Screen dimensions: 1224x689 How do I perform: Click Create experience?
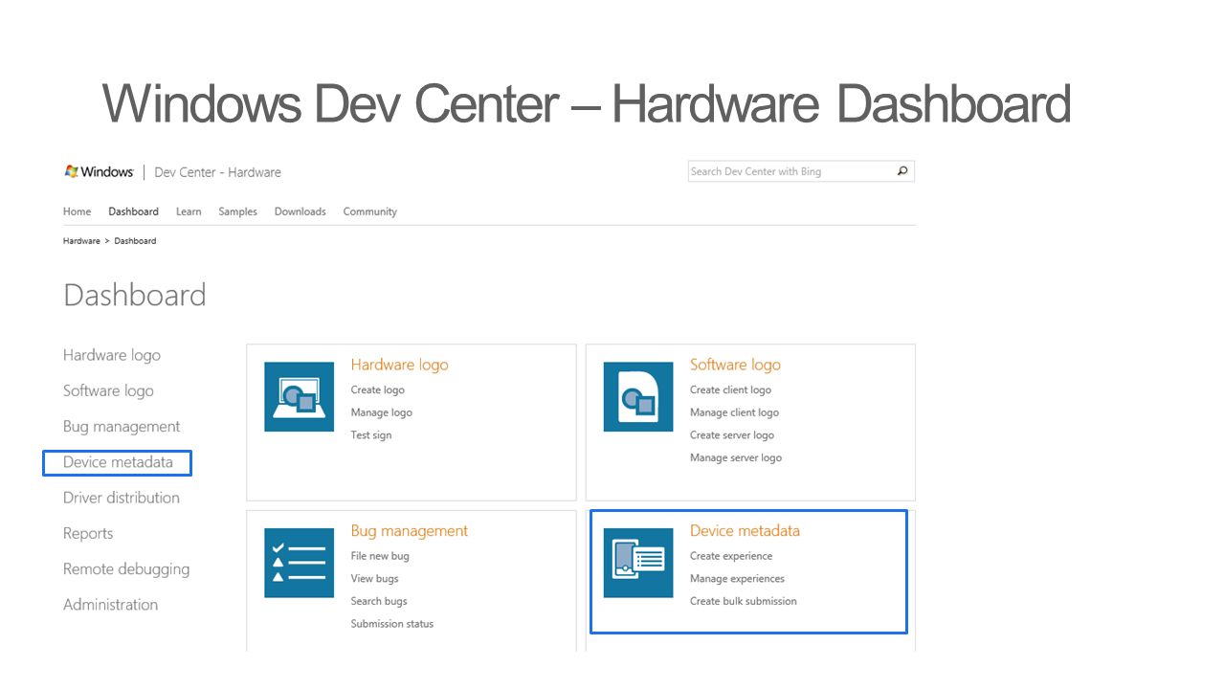[731, 556]
